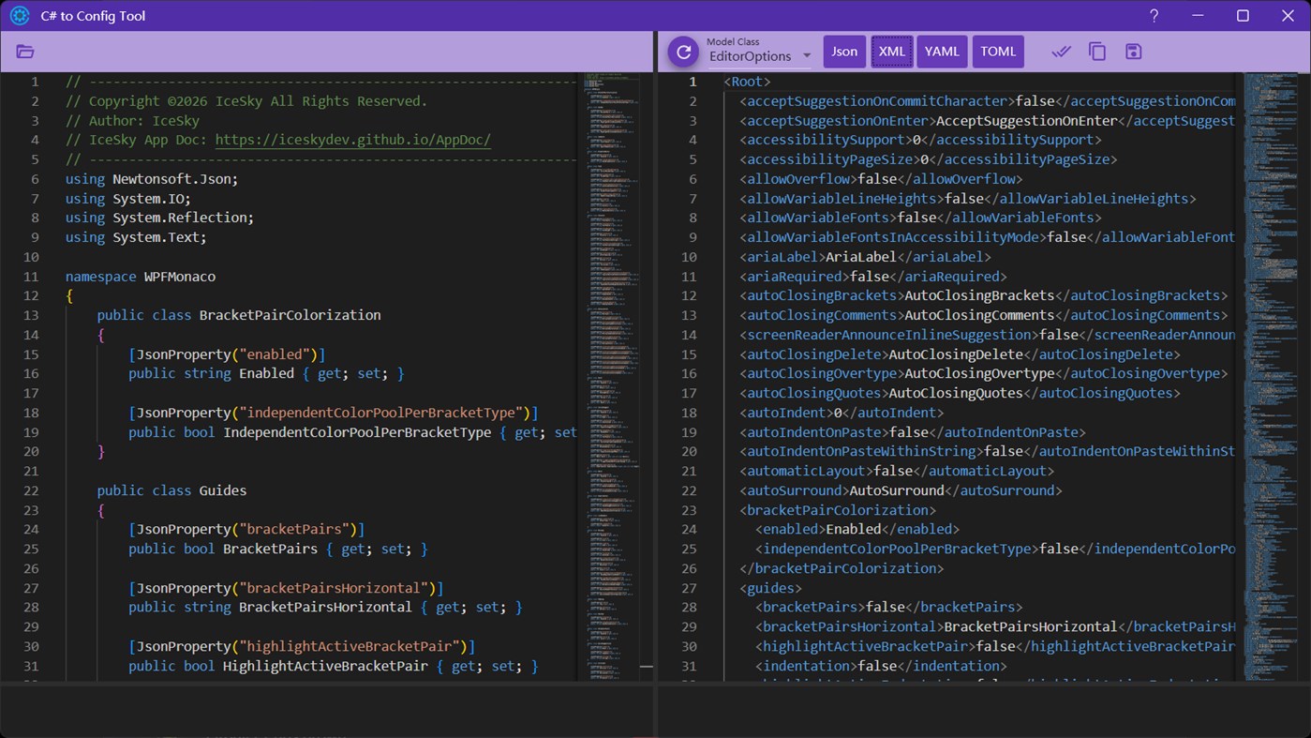Expand the Model Class dropdown arrow
This screenshot has width=1311, height=738.
(x=806, y=56)
